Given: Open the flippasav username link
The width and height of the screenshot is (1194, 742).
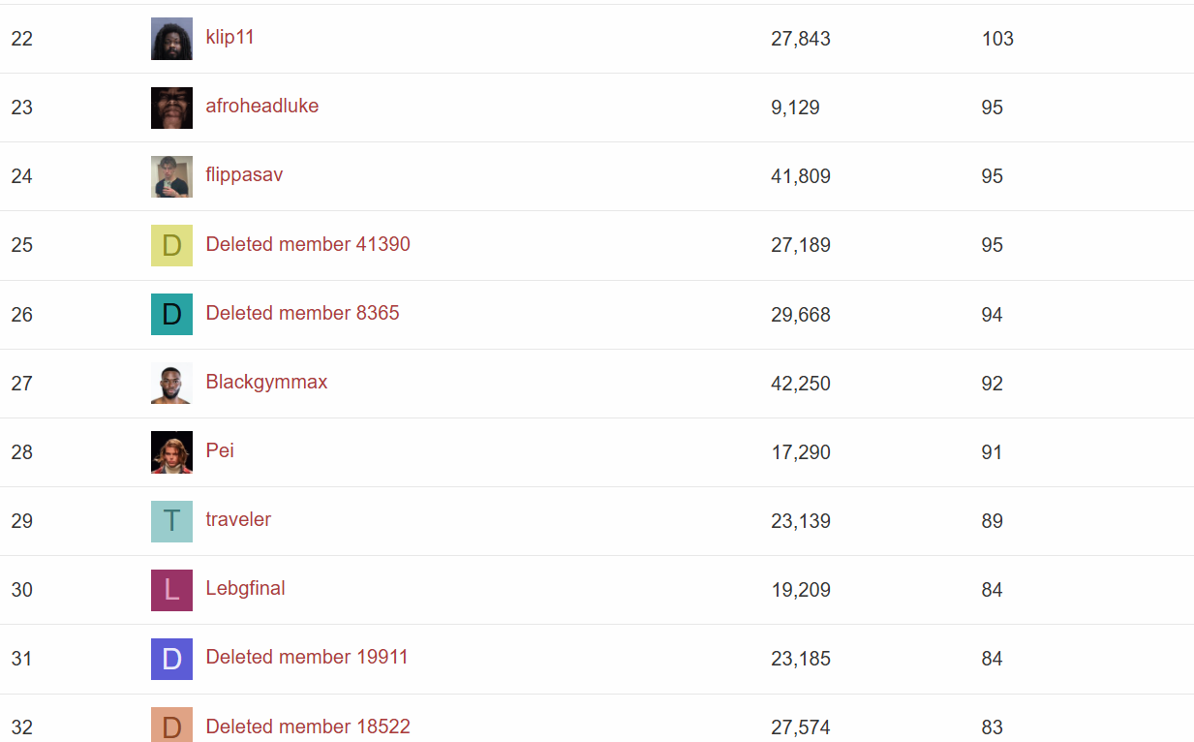Looking at the screenshot, I should tap(244, 174).
